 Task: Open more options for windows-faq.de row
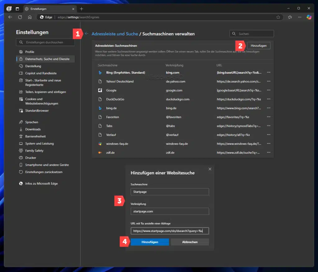269,143
